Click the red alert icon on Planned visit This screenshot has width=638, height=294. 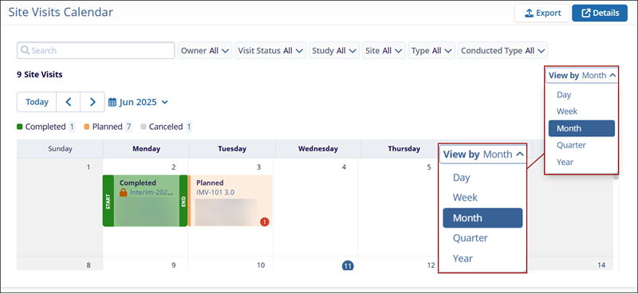(x=265, y=221)
